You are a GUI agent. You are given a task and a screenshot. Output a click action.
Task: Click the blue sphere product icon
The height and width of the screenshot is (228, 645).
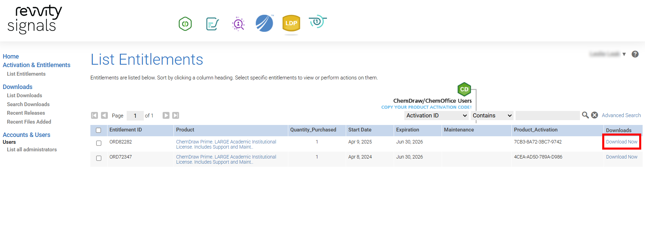pos(264,23)
